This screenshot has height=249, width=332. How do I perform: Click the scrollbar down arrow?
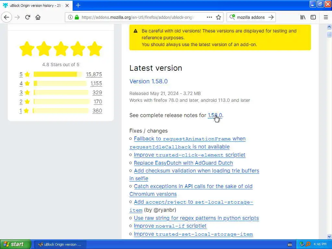(x=329, y=236)
